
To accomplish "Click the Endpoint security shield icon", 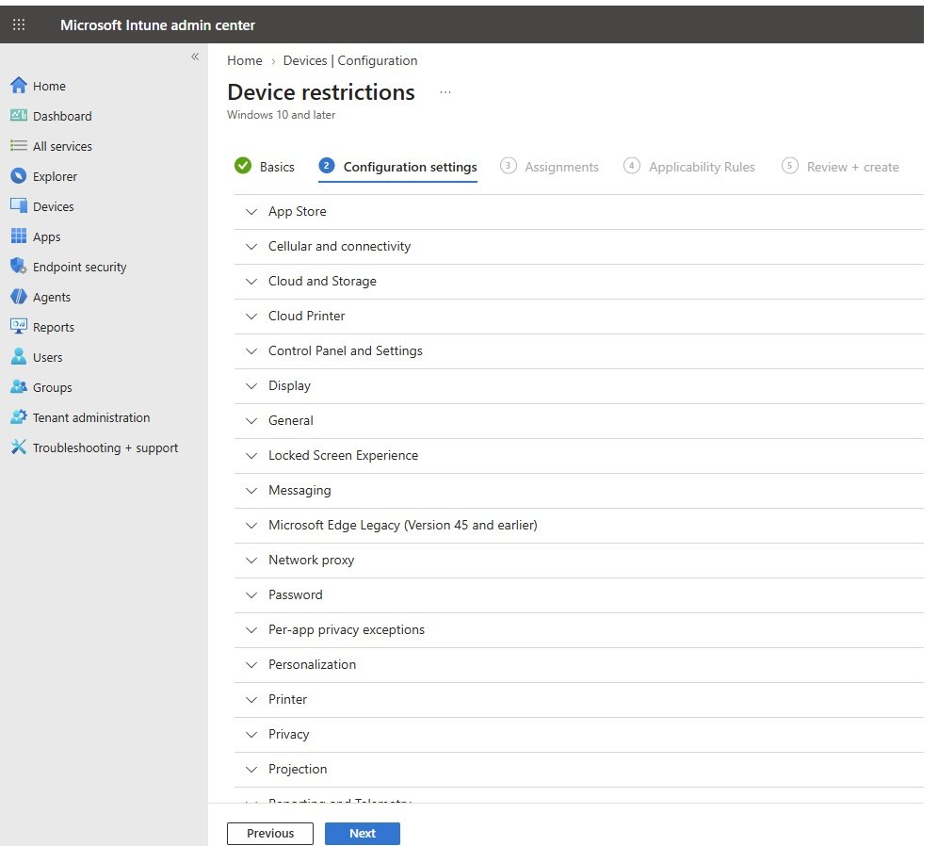I will (x=19, y=267).
